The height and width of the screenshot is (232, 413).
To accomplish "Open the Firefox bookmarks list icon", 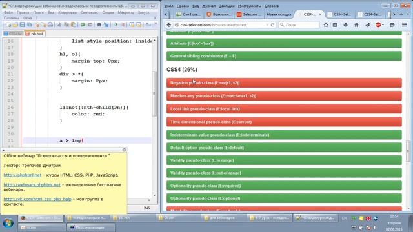I will point(335,24).
